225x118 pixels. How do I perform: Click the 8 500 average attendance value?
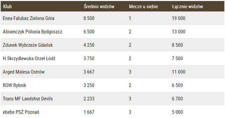point(89,18)
